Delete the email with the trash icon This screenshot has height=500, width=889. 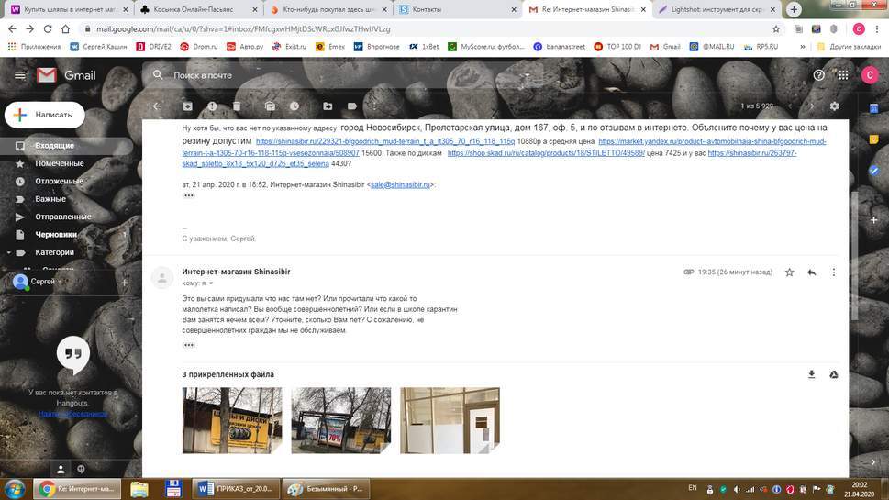click(237, 106)
